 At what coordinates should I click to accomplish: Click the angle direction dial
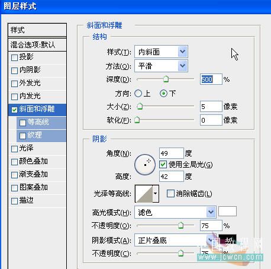[145, 165]
